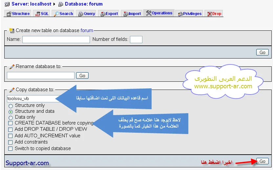Select the Structure only radio button

click(11, 106)
